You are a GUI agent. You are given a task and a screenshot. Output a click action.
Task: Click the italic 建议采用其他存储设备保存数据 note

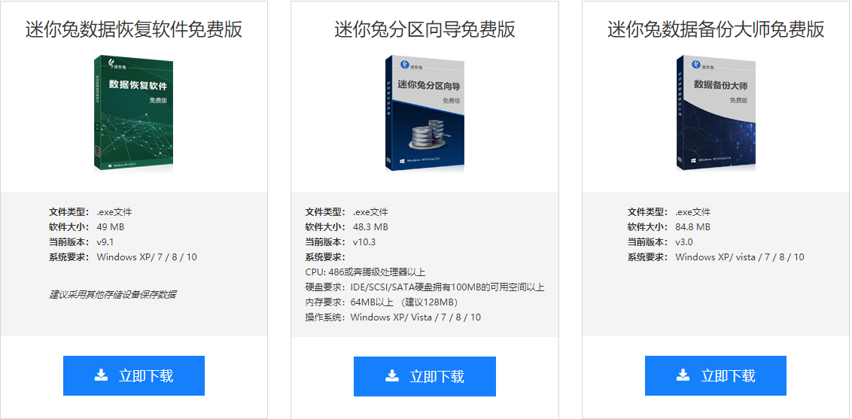tap(112, 295)
